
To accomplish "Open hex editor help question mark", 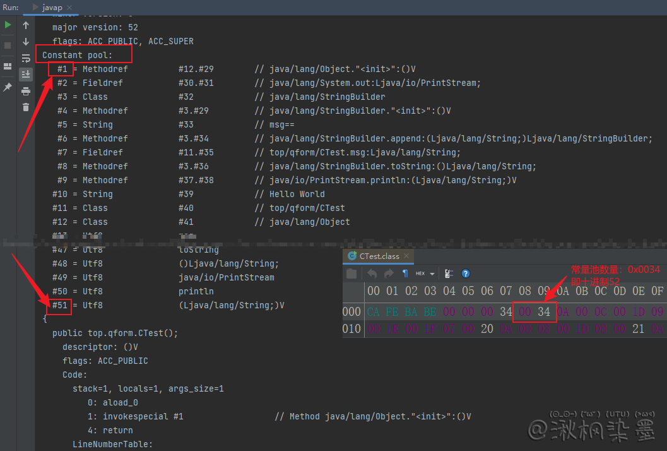I will 466,274.
